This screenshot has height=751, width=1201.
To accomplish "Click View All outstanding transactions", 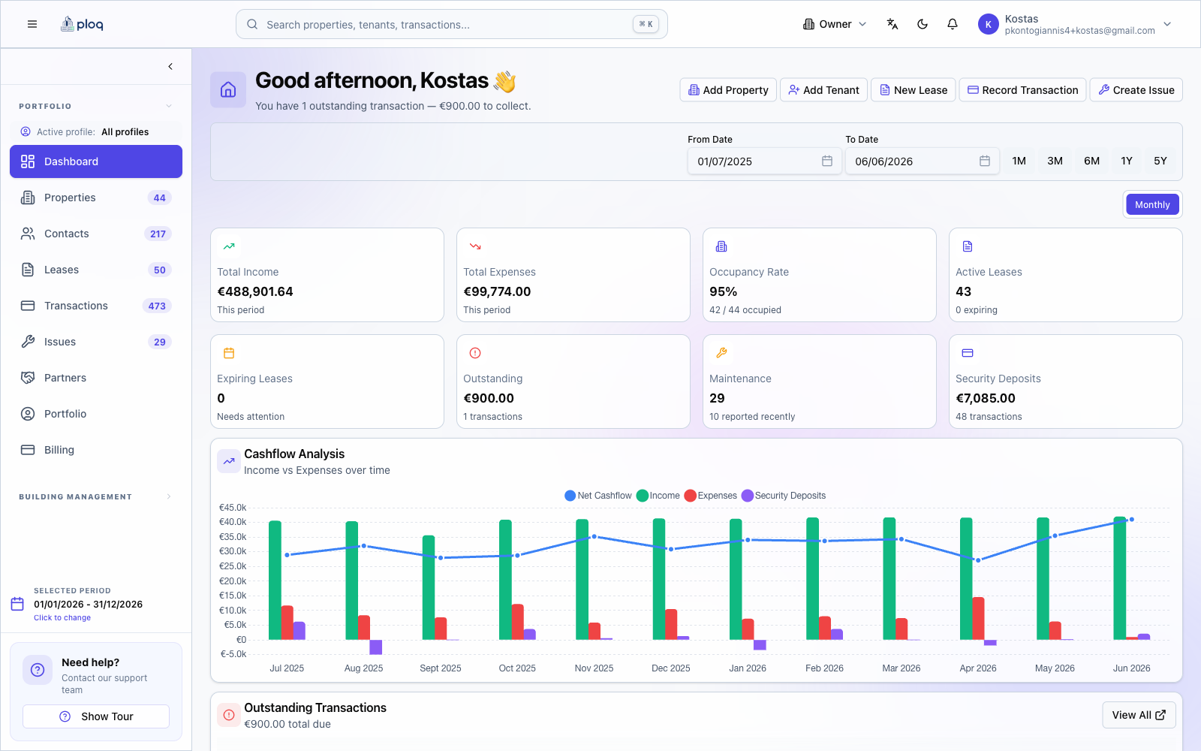I will 1139,715.
